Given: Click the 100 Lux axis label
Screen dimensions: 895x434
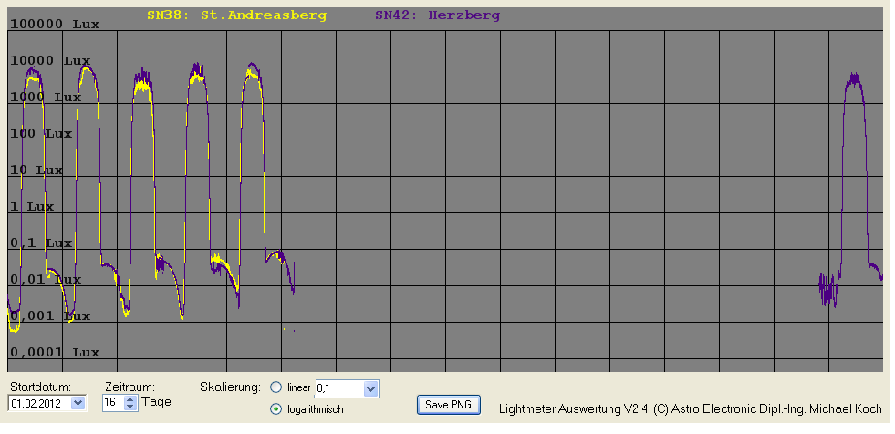Looking at the screenshot, I should pos(41,133).
